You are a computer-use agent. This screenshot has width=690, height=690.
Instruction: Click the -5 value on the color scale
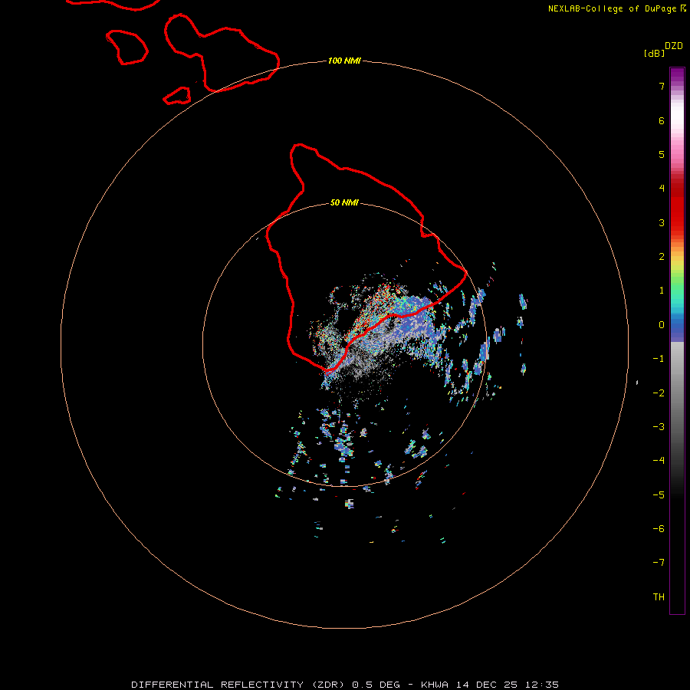[659, 495]
